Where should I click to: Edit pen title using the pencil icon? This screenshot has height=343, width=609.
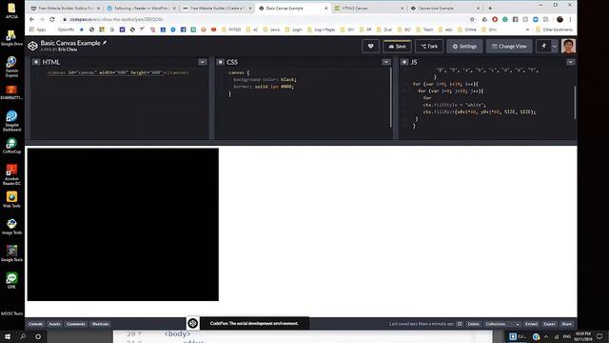(104, 43)
